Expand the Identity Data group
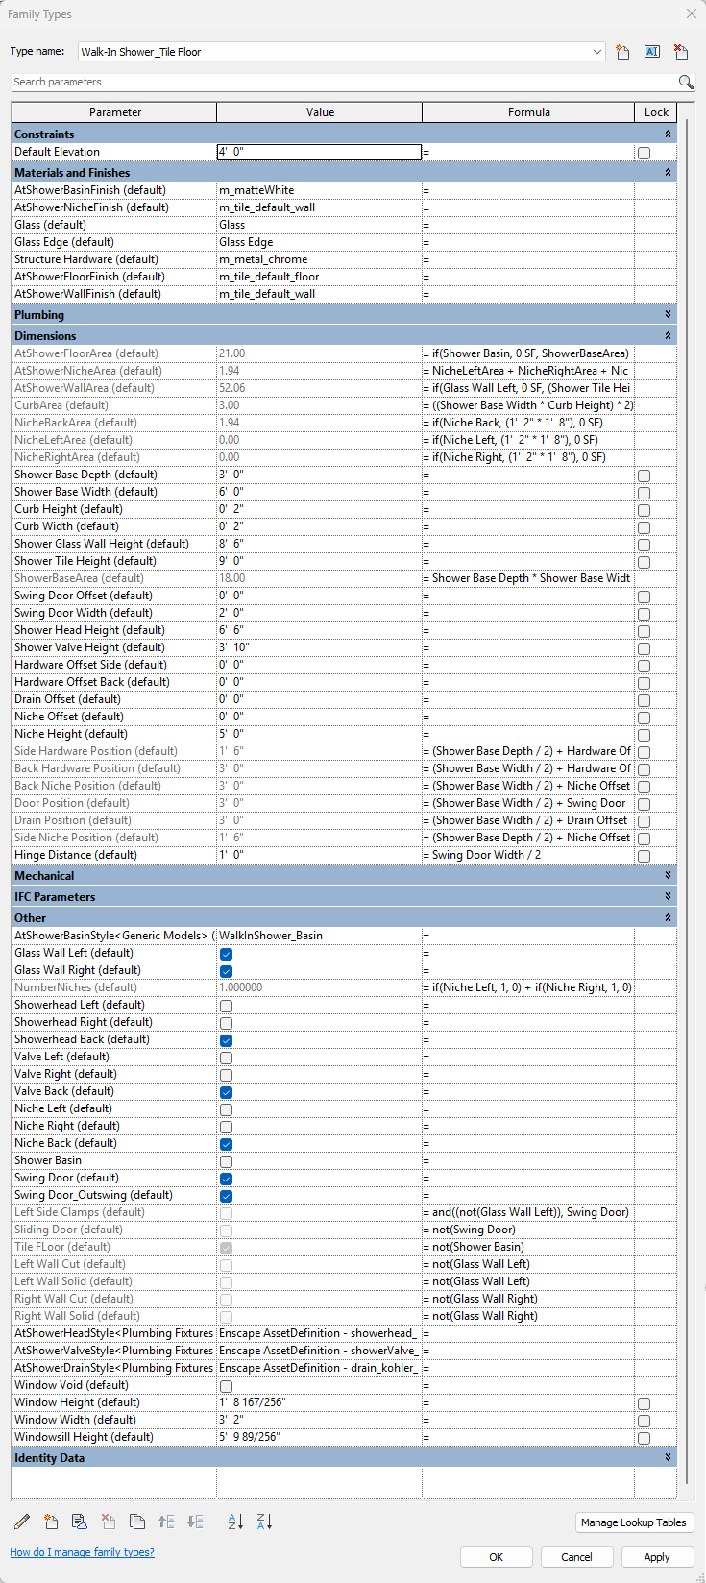This screenshot has width=706, height=1583. coord(668,1458)
